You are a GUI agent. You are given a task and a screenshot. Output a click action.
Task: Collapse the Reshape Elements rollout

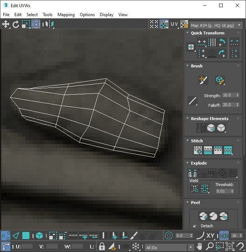(187, 118)
